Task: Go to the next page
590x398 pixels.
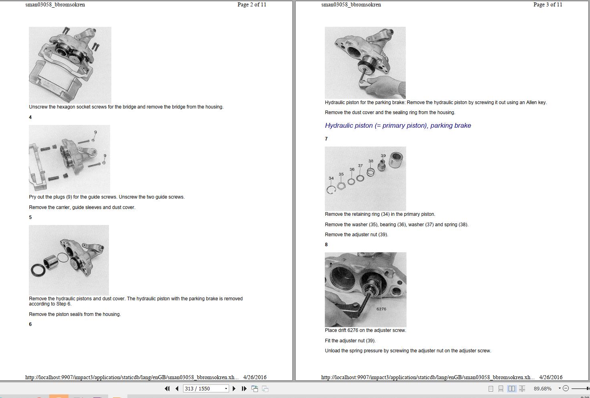Action: tap(234, 388)
